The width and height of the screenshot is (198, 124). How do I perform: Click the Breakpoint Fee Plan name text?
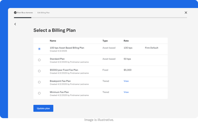point(60,81)
